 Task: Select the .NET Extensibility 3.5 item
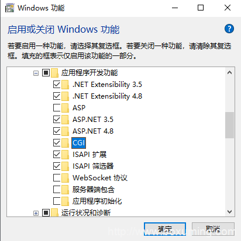click(107, 85)
